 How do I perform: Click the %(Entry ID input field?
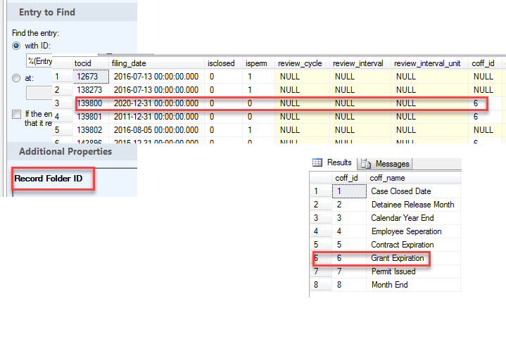coord(39,61)
